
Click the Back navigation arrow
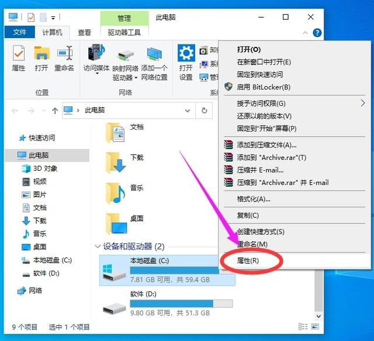15,111
